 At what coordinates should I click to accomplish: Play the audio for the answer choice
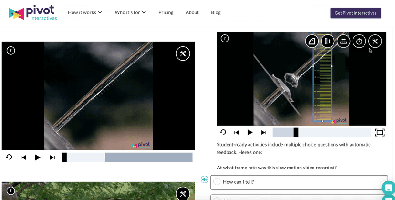tap(205, 179)
